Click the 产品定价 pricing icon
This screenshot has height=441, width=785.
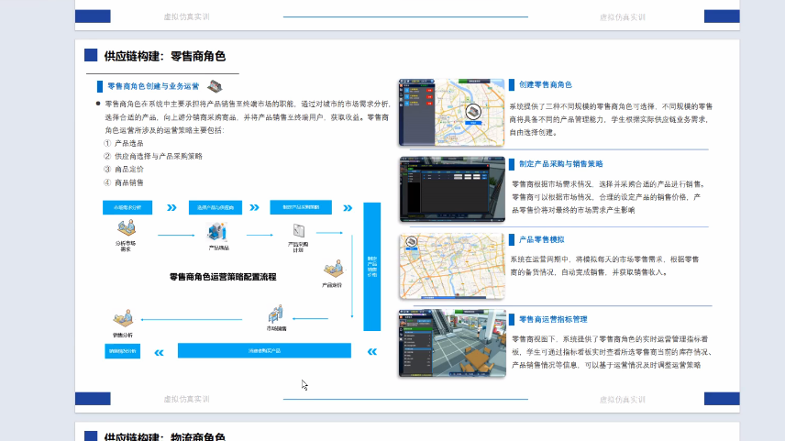click(x=332, y=270)
